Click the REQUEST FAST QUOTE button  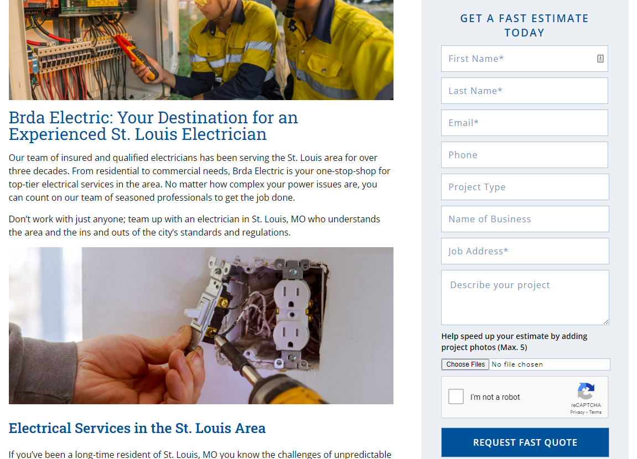tap(525, 442)
